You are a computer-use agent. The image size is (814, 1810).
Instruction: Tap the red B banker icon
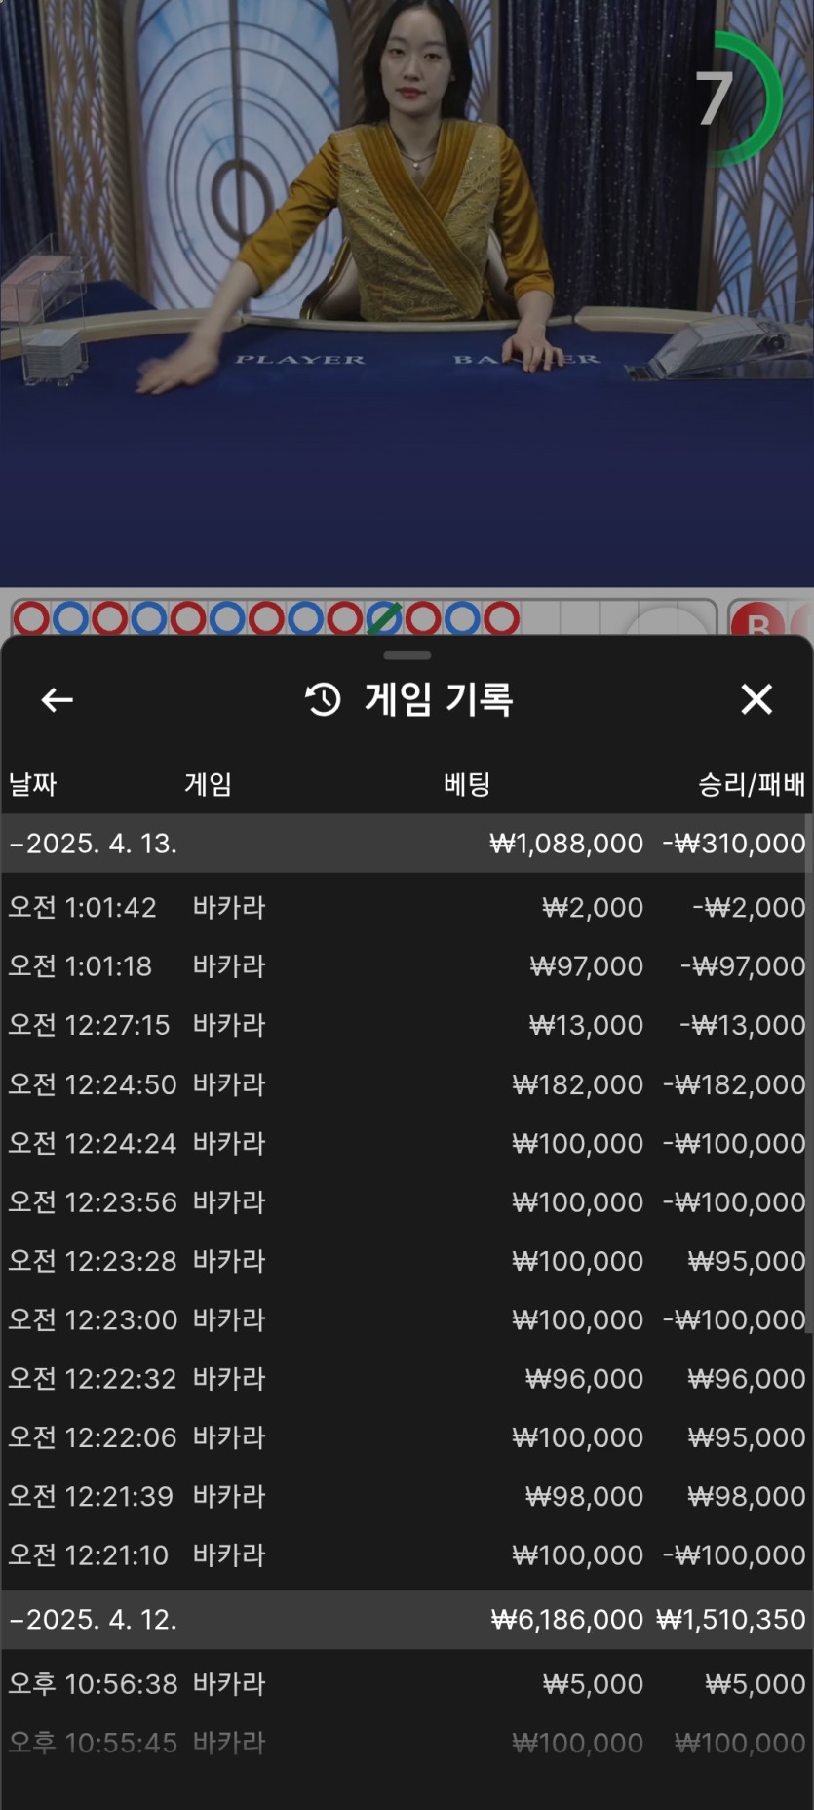pos(758,621)
